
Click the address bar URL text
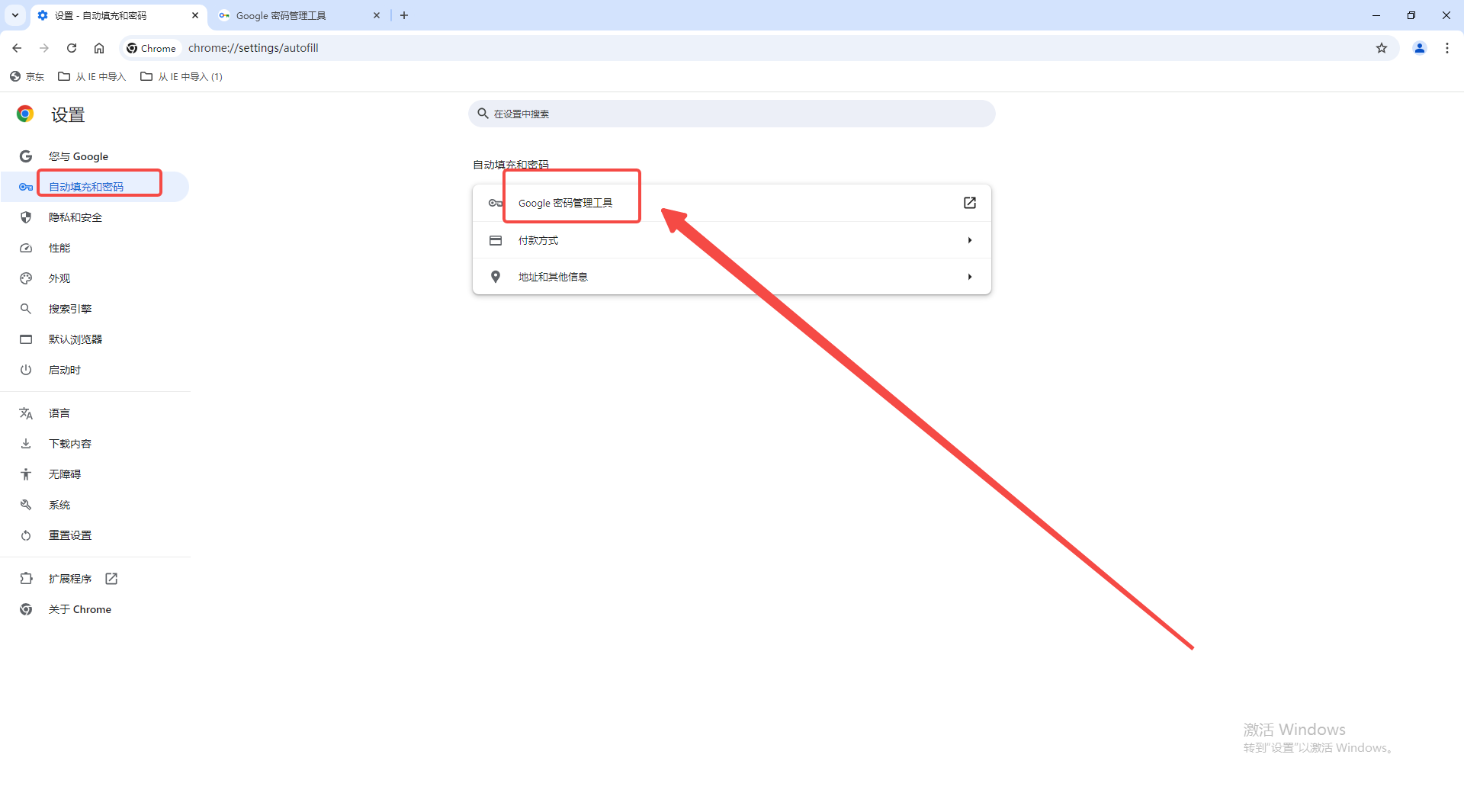pyautogui.click(x=253, y=48)
